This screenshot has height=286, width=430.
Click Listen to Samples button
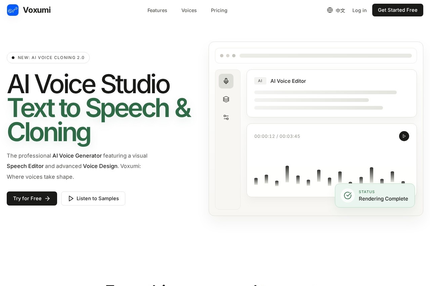tap(93, 198)
